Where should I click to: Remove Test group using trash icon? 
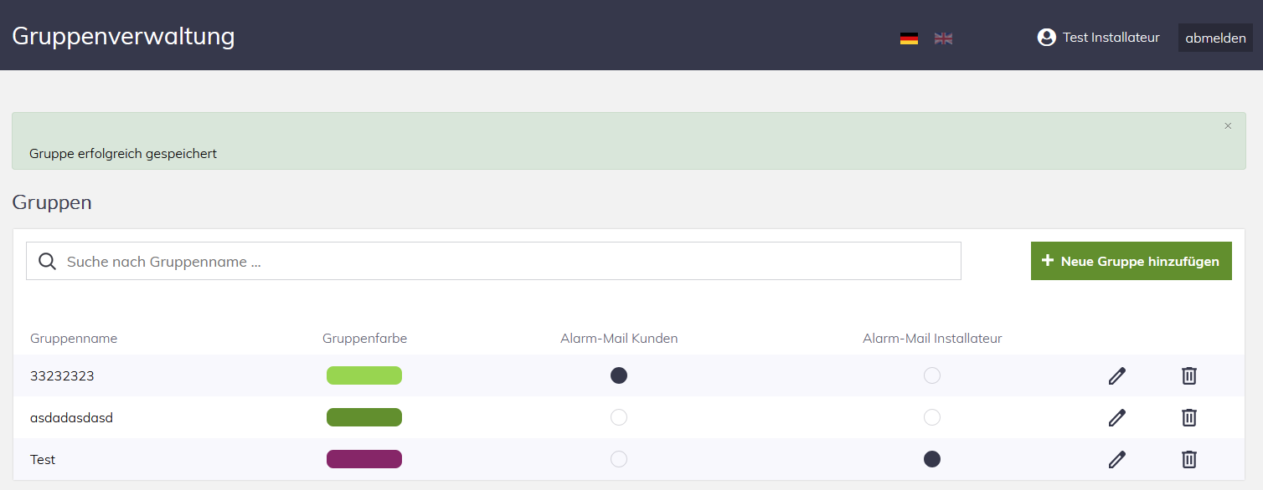pos(1188,459)
